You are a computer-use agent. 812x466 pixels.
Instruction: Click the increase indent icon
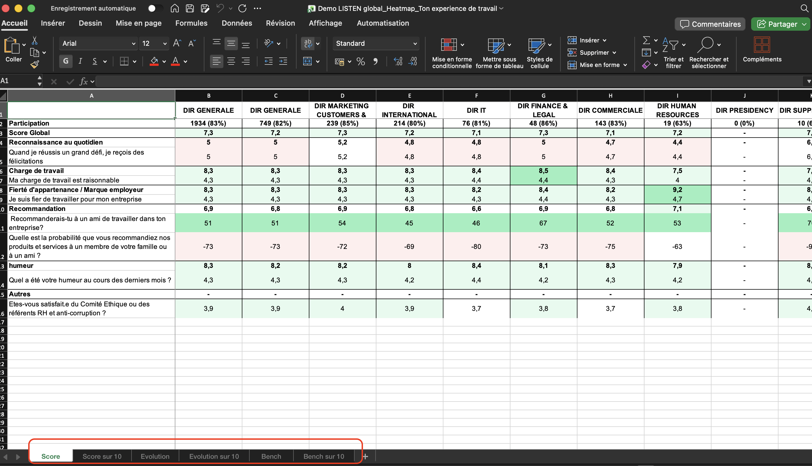[x=283, y=61]
